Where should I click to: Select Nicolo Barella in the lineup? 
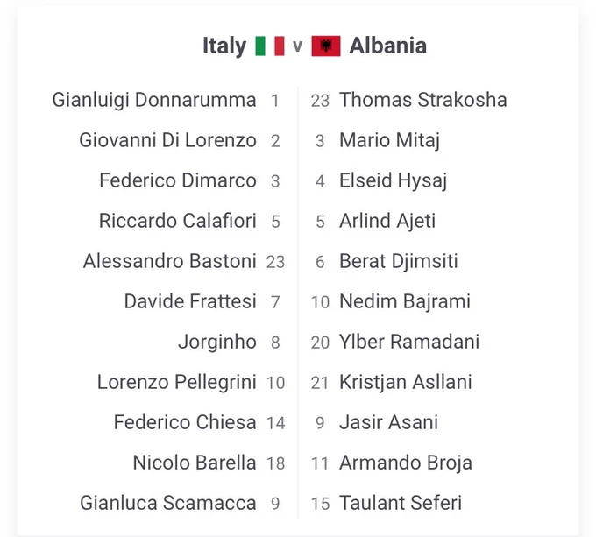point(195,463)
